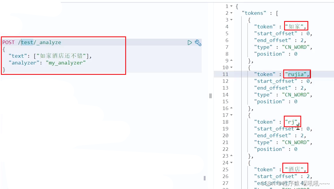Click the fold arrow at line 23
The height and width of the screenshot is (189, 334).
[232, 156]
